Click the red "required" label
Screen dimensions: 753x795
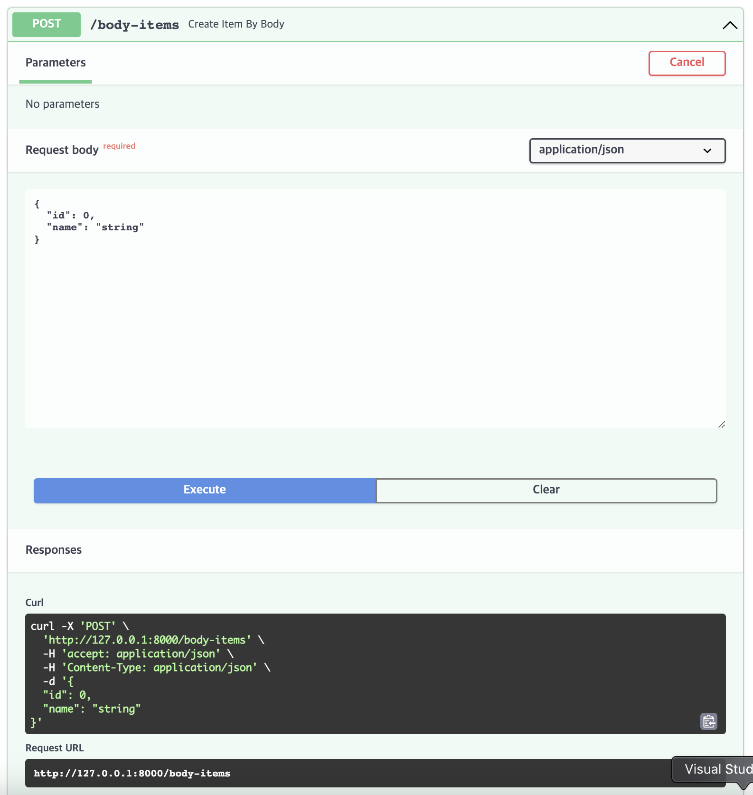(x=119, y=146)
